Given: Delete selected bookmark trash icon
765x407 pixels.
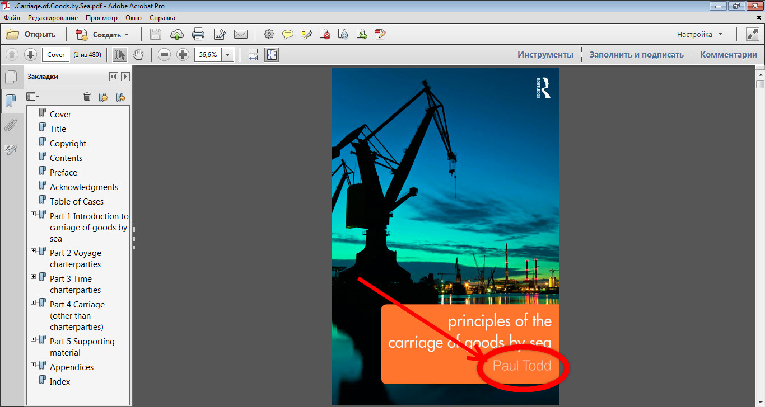Looking at the screenshot, I should point(87,97).
